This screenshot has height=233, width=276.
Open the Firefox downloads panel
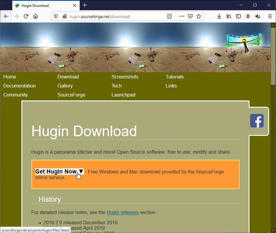(x=219, y=17)
